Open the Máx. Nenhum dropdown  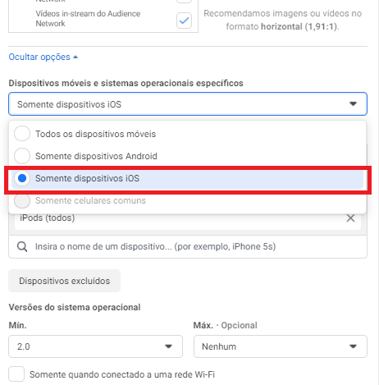point(281,346)
